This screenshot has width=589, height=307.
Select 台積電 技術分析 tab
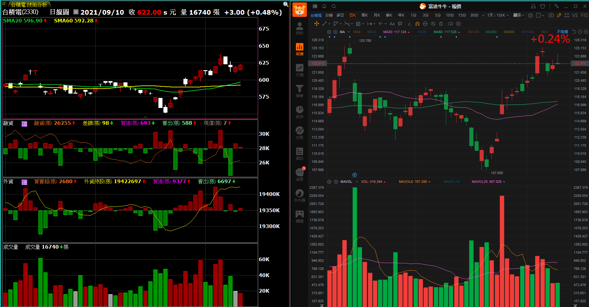[x=29, y=5]
